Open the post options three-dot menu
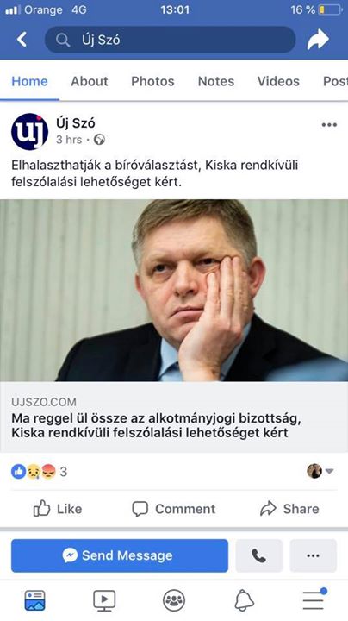 329,125
